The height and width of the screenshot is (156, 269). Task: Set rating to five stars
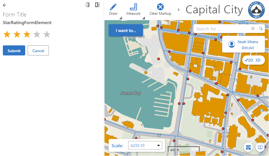[47, 35]
